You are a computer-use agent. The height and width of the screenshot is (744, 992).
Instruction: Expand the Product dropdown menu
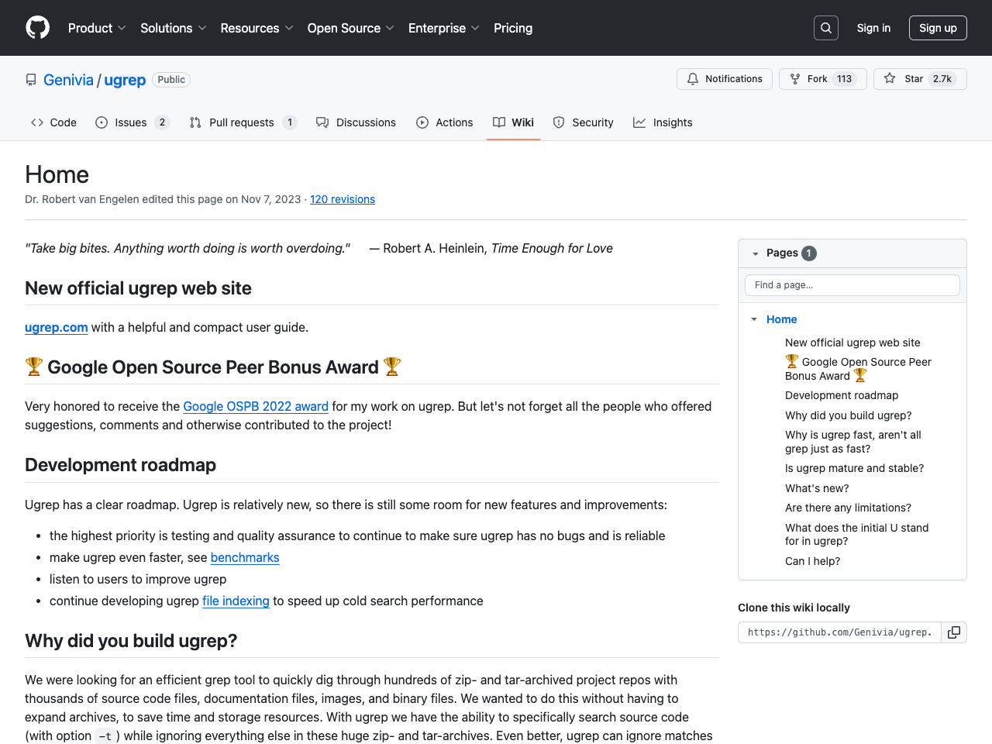coord(98,28)
